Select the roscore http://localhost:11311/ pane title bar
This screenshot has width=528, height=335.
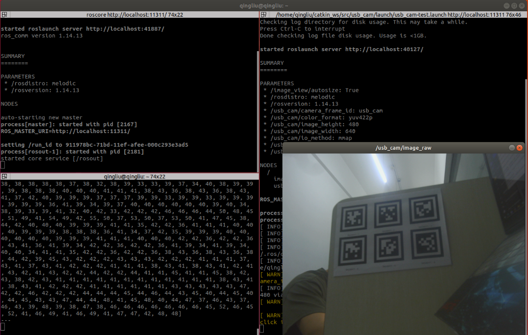point(130,14)
